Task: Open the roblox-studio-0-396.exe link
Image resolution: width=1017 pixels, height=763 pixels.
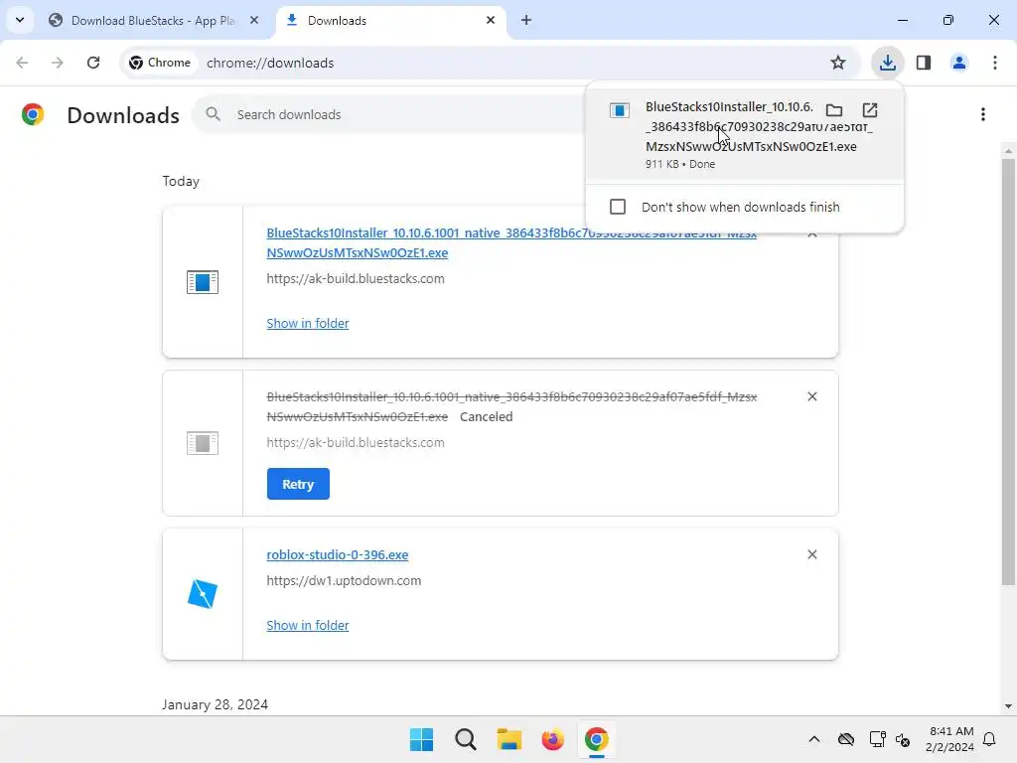Action: coord(338,554)
